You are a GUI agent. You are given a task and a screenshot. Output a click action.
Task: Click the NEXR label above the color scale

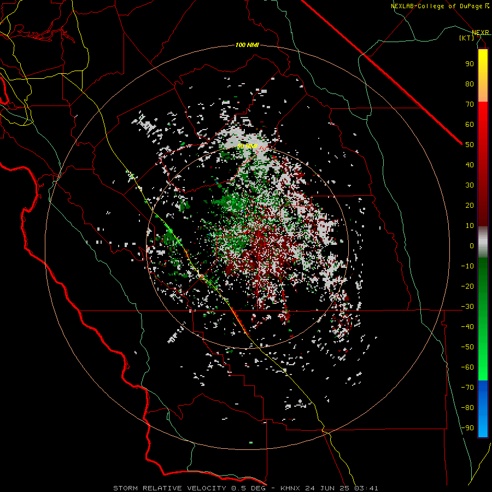[x=480, y=32]
